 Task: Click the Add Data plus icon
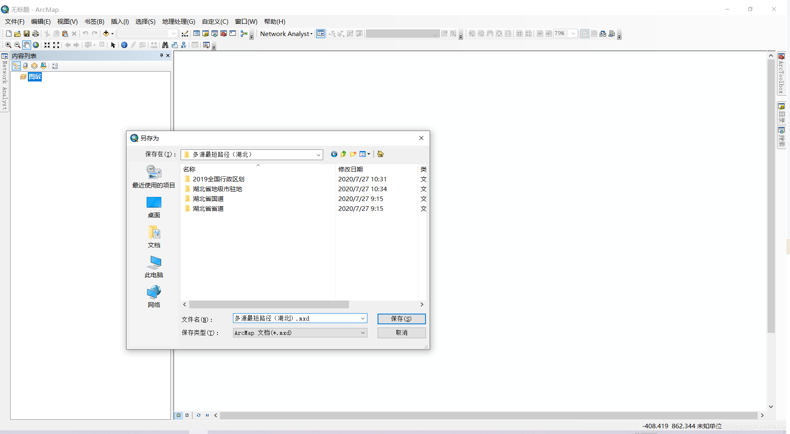pos(106,34)
